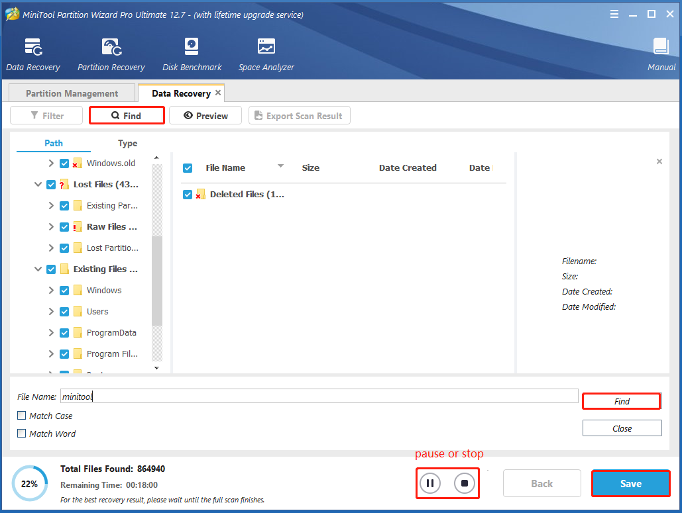682x513 pixels.
Task: Sort by the Size column header
Action: [x=311, y=168]
